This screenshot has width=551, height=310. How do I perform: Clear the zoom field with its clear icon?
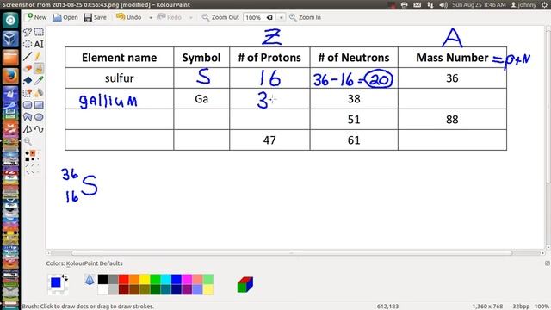tap(269, 17)
